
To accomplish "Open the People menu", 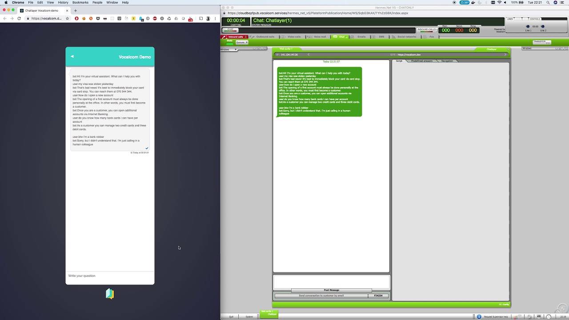I will [x=97, y=3].
